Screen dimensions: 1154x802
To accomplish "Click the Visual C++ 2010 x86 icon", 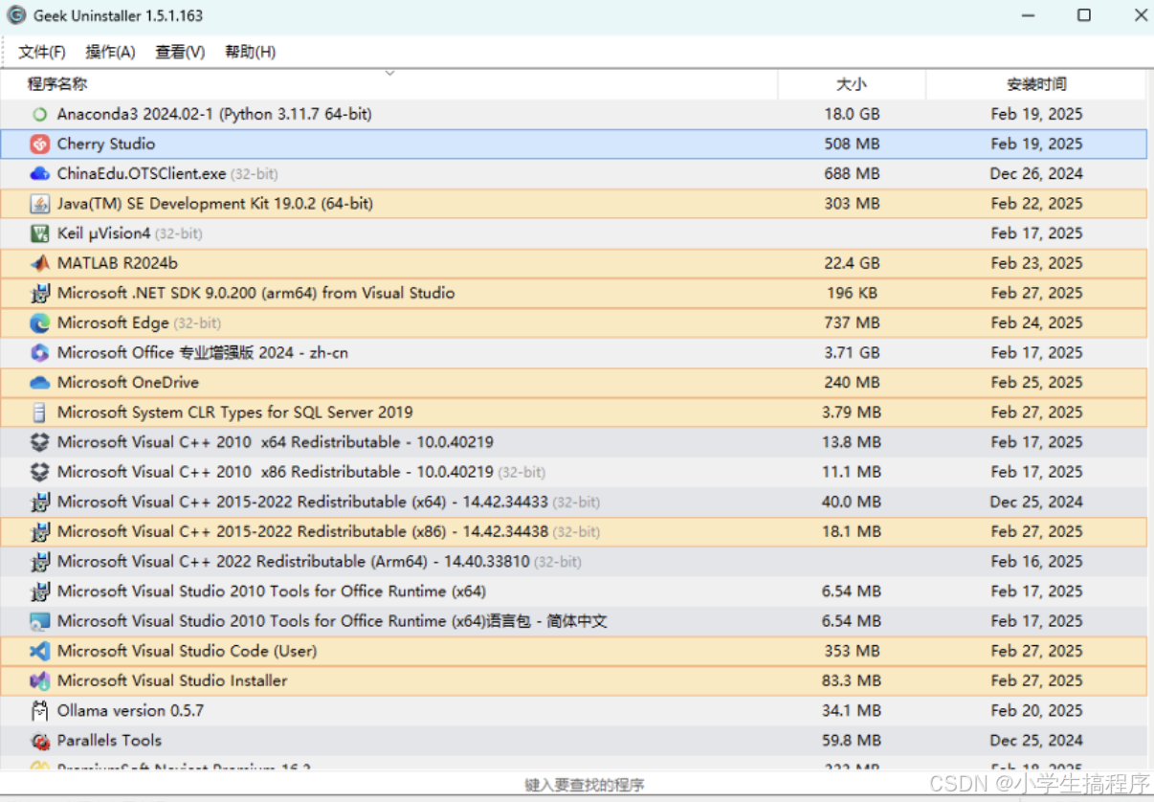I will [39, 472].
